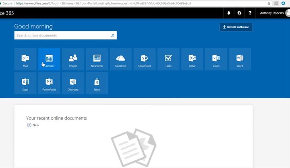Open the settings gear menu
Viewport: 290px width, 168px height.
[x=239, y=13]
